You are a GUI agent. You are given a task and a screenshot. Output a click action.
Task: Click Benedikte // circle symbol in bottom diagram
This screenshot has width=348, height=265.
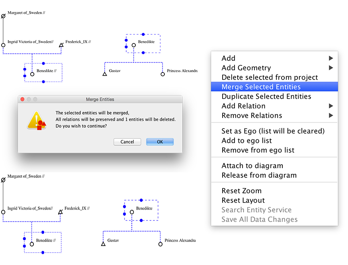coord(32,244)
